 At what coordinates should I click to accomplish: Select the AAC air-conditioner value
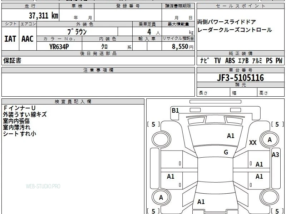coord(28,39)
